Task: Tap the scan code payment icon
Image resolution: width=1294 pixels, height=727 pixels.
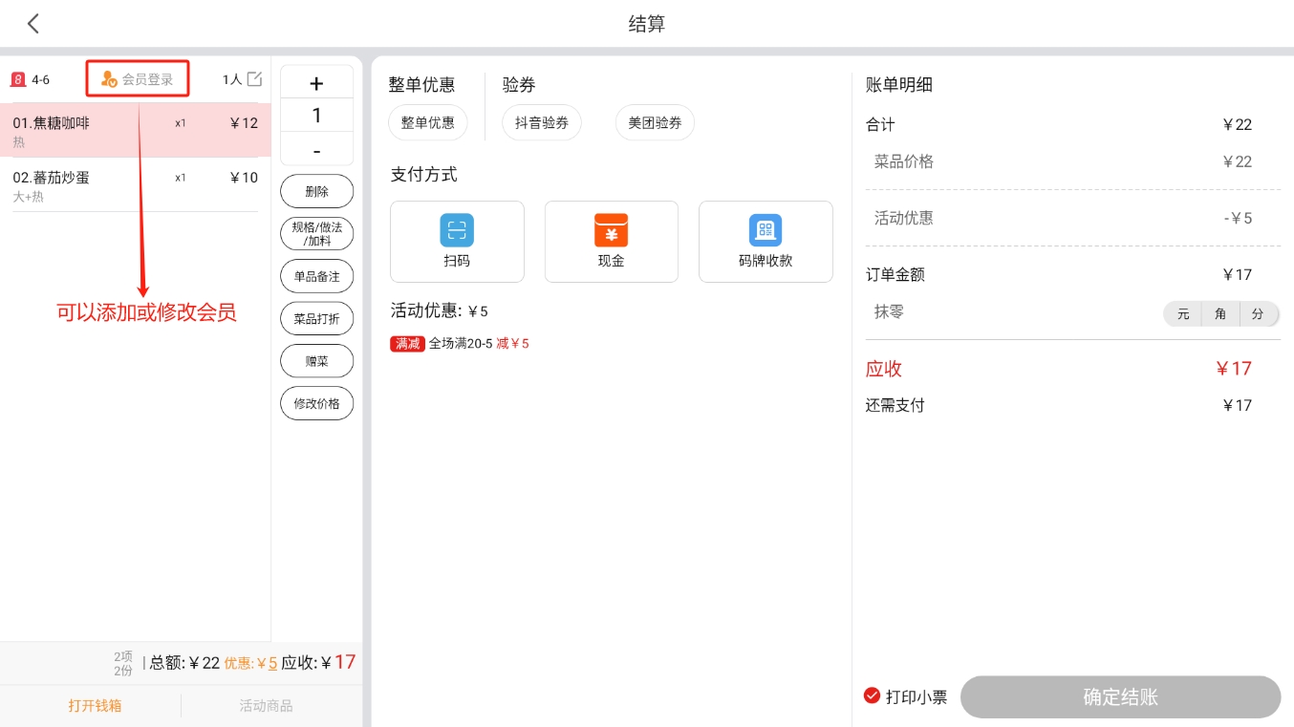Action: click(457, 230)
